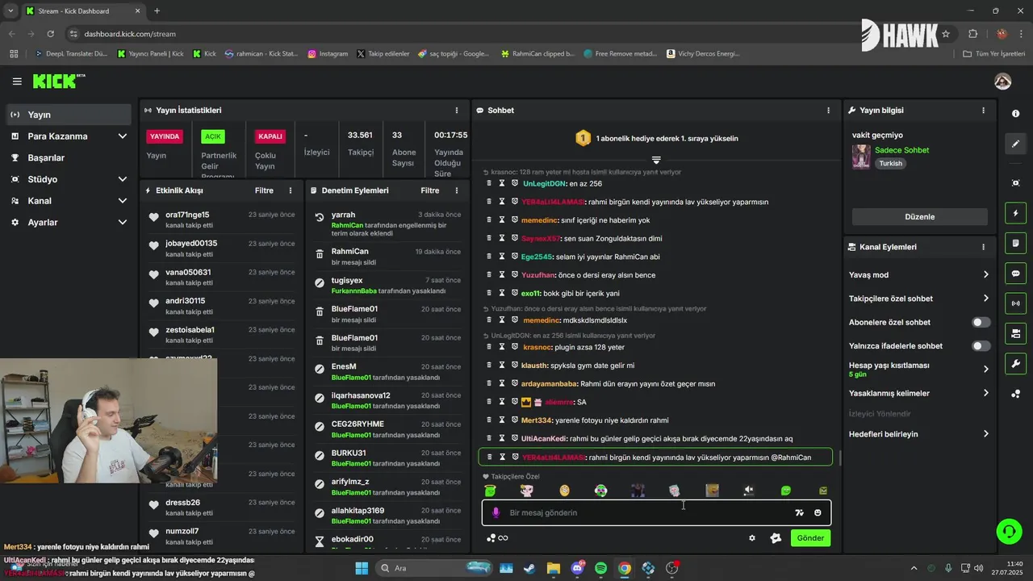Open the Filtre option in Etkinlik Akışı
This screenshot has height=581, width=1033.
(x=264, y=190)
